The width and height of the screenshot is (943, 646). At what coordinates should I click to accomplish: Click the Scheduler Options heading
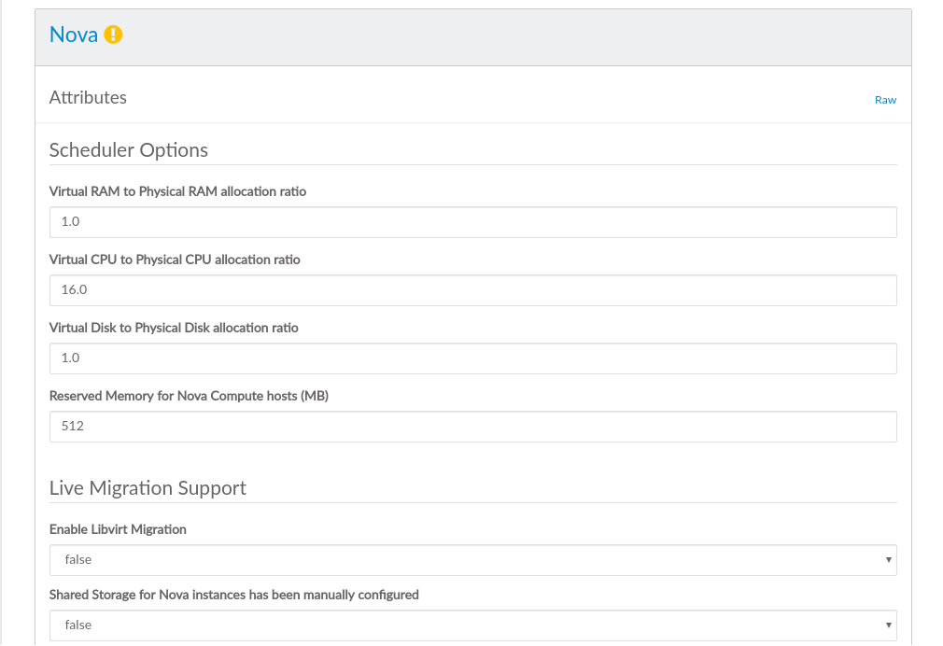point(128,150)
